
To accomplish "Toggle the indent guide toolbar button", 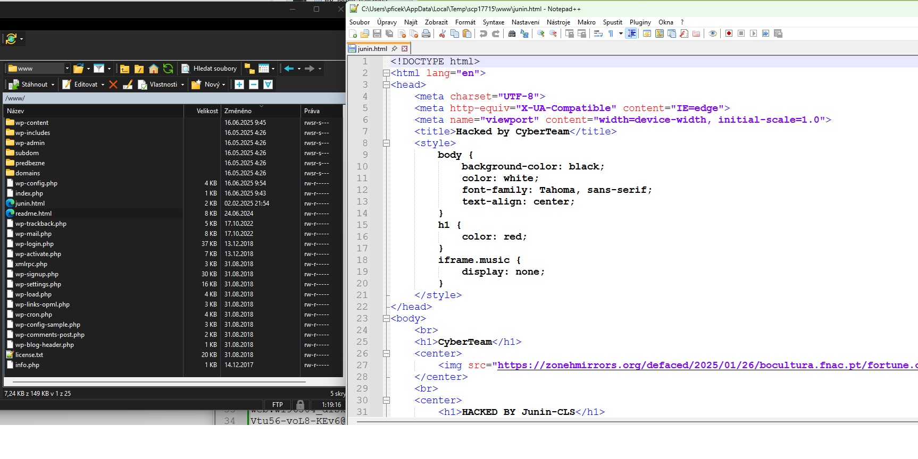I will (x=631, y=33).
